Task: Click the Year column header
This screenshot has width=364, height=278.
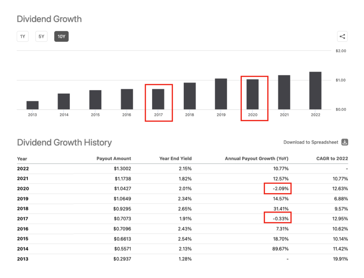Action: click(22, 159)
